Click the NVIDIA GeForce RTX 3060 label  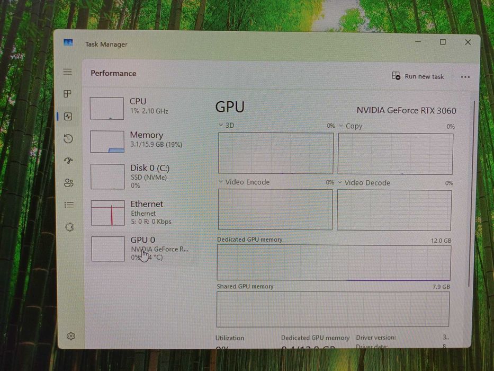click(x=406, y=110)
